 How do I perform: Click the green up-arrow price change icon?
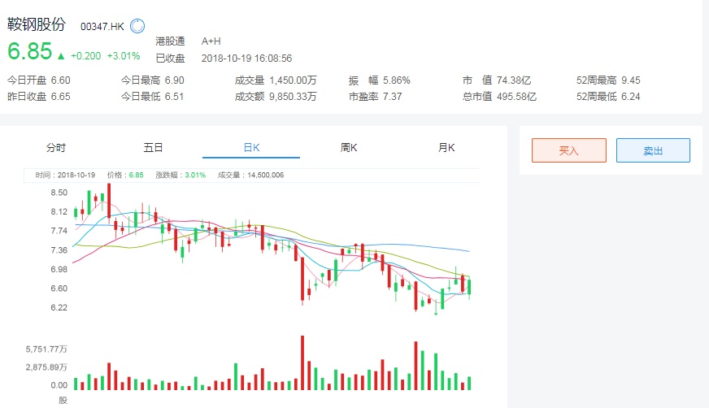[x=61, y=56]
